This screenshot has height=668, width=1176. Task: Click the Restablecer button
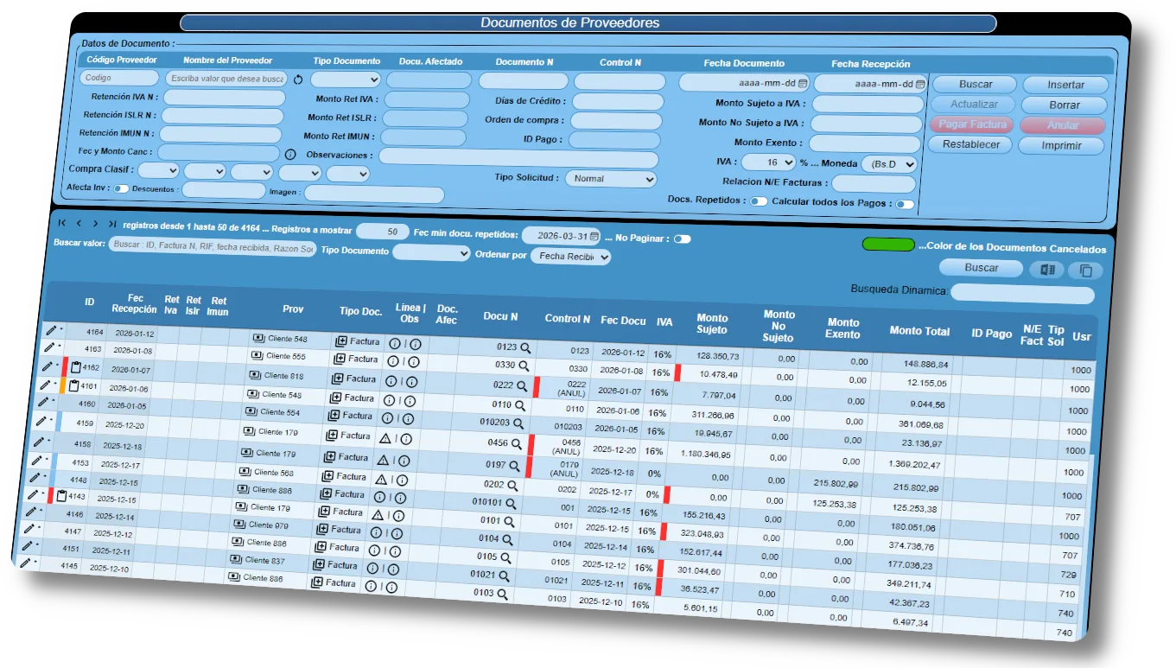click(970, 144)
